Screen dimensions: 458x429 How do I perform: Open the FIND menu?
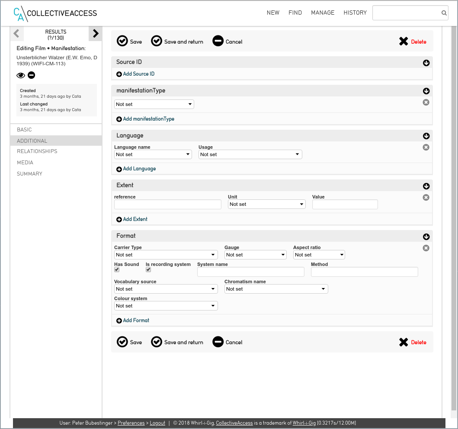(x=295, y=13)
